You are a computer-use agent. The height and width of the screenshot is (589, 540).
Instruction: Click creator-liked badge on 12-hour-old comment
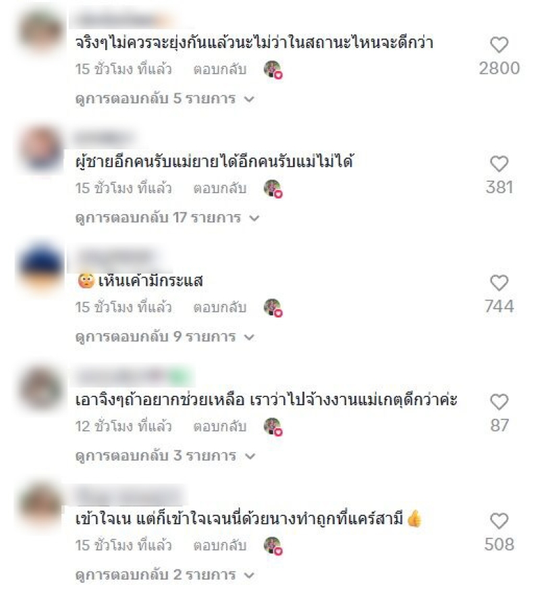[273, 427]
